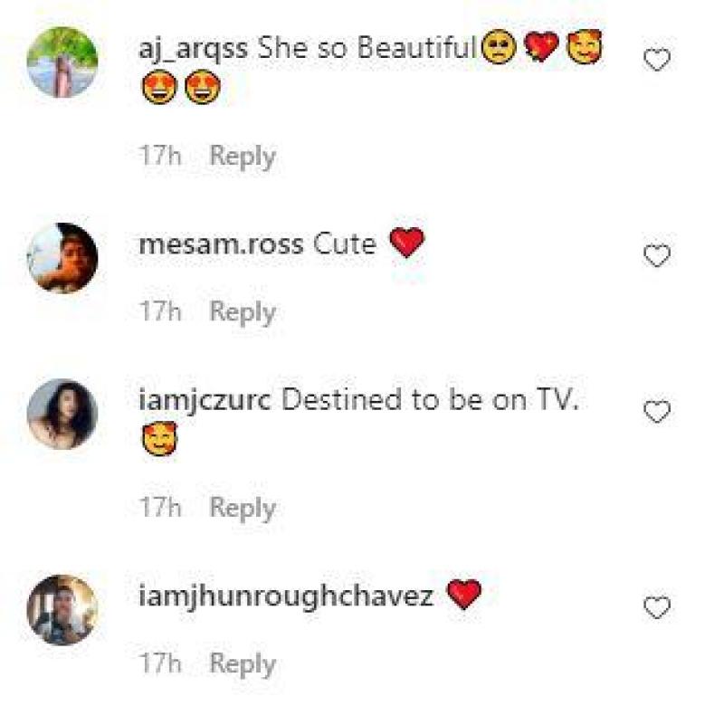Open the 17h timestamp under iamjczurc's comment
Image resolution: width=724 pixels, height=706 pixels.
pos(160,507)
